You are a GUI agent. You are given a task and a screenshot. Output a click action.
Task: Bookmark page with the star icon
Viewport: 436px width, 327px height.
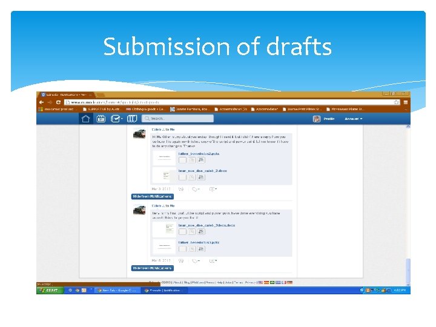pos(397,102)
